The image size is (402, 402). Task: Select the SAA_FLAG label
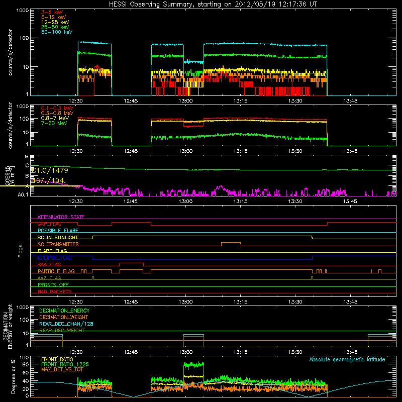click(49, 264)
